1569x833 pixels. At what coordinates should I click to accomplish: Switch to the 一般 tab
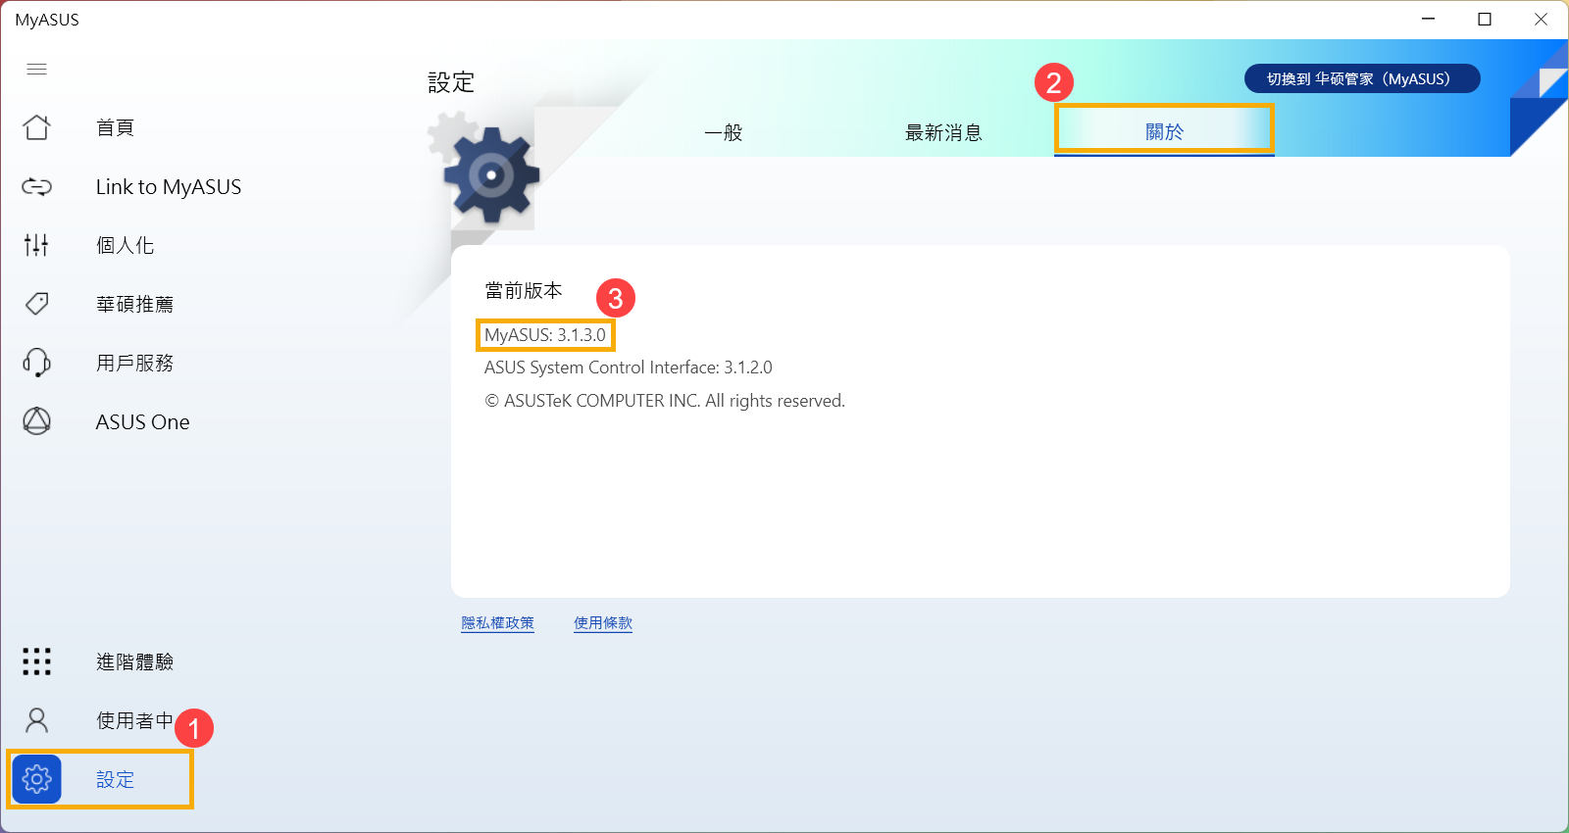tap(724, 132)
